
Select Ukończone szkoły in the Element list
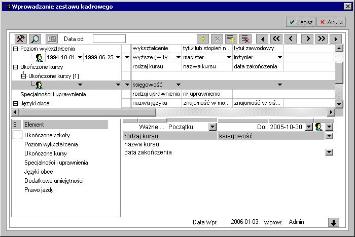[47, 135]
